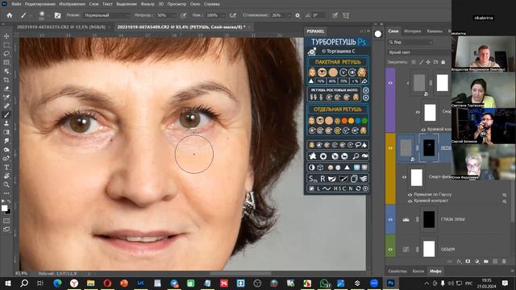Viewport: 516px width, 290px height.
Task: Open the Выделение menu
Action: tap(127, 4)
